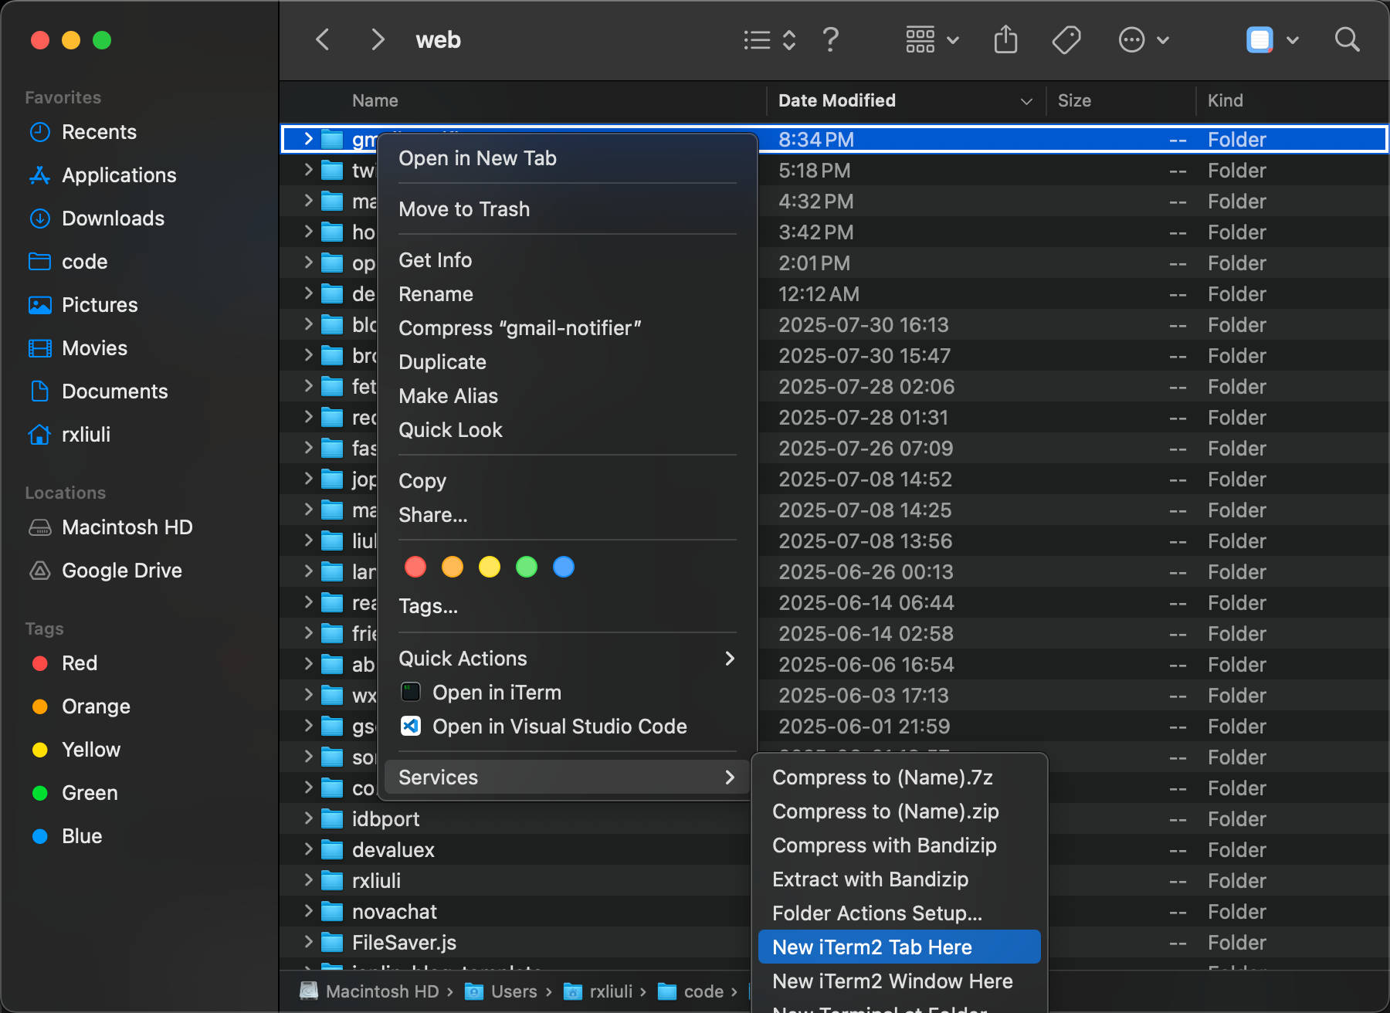The height and width of the screenshot is (1013, 1390).
Task: Select New iTerm2 Tab Here
Action: [900, 947]
